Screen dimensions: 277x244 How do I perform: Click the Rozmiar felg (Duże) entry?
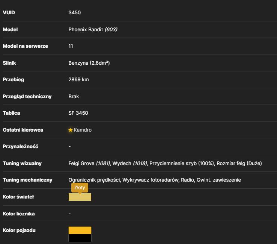[239, 163]
